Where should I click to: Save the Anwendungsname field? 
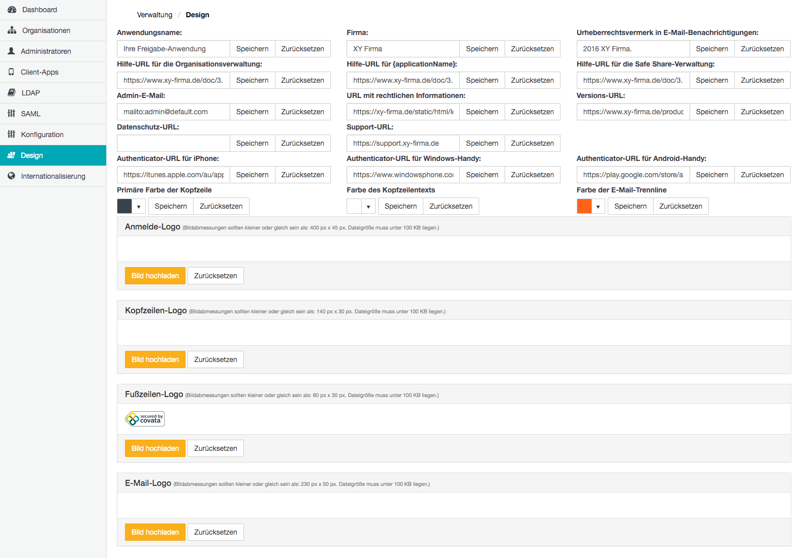(x=252, y=49)
